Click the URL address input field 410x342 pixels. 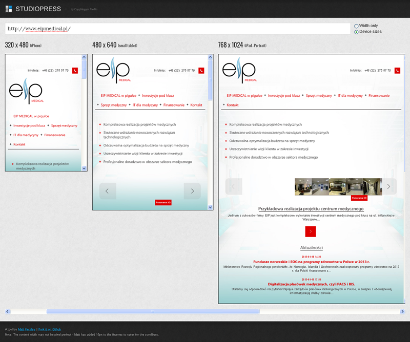tap(177, 29)
